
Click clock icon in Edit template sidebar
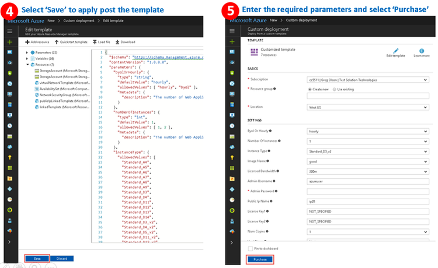10,126
